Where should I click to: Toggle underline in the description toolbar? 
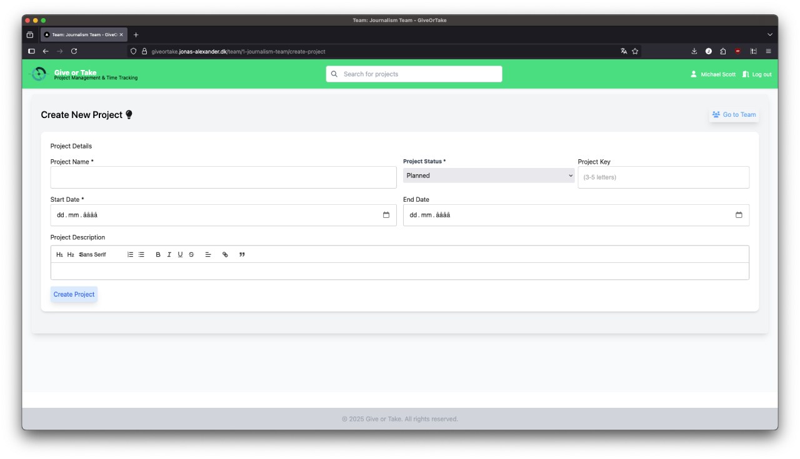180,255
